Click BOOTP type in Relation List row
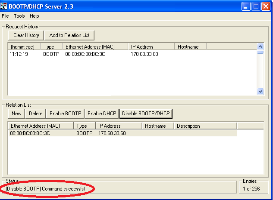 pyautogui.click(x=85, y=133)
